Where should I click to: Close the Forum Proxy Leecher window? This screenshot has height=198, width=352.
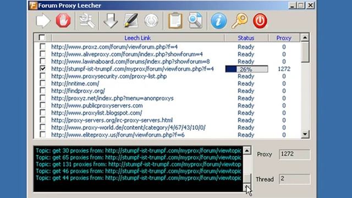310,5
